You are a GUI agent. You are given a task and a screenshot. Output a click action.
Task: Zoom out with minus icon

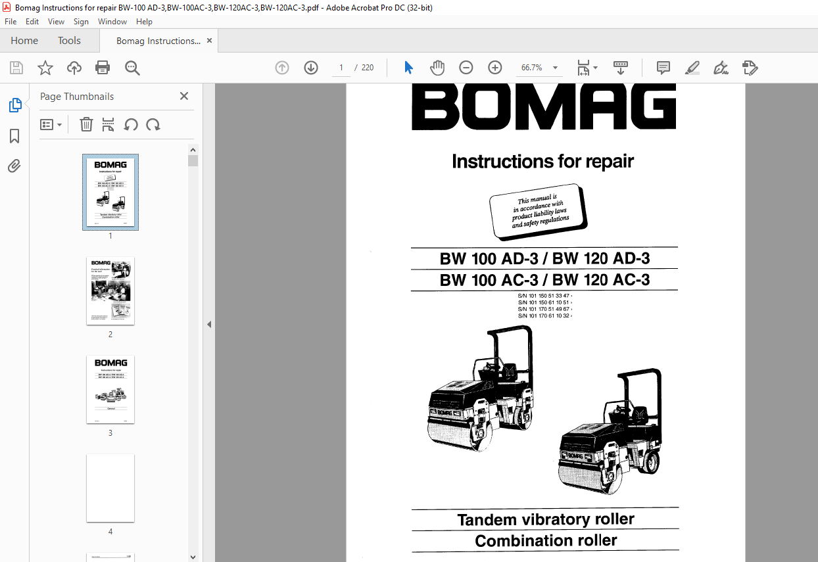coord(466,68)
